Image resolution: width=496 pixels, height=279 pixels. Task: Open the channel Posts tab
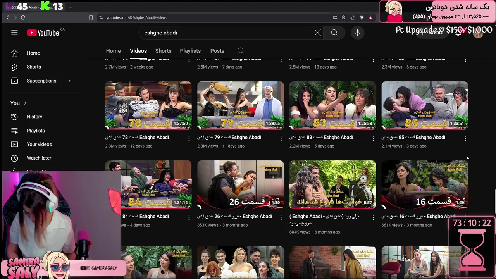(x=217, y=51)
